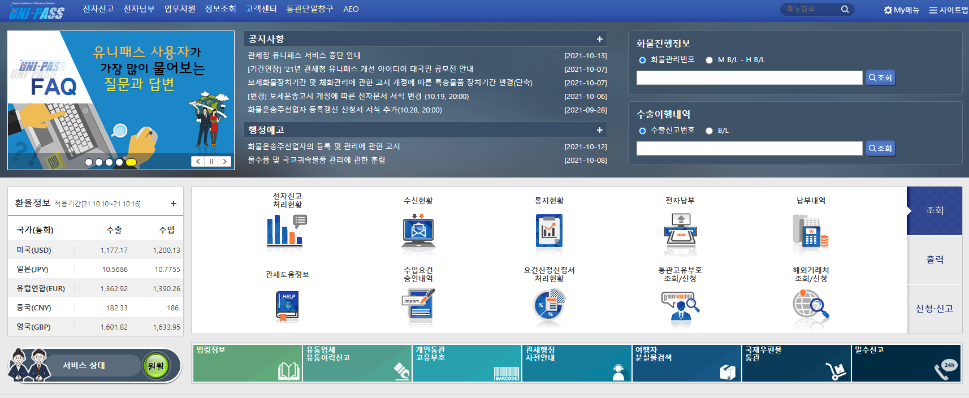Select the 화물관리번호 radio button
The image size is (969, 398).
point(642,60)
